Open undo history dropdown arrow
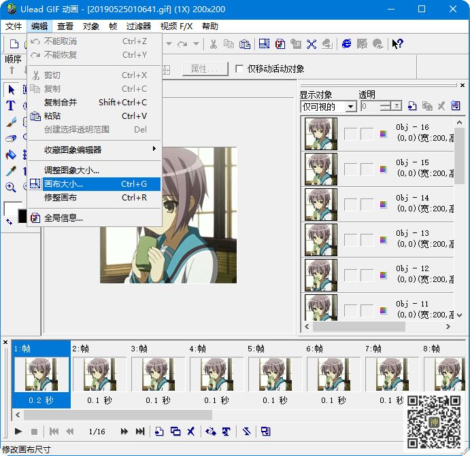 click(x=169, y=44)
